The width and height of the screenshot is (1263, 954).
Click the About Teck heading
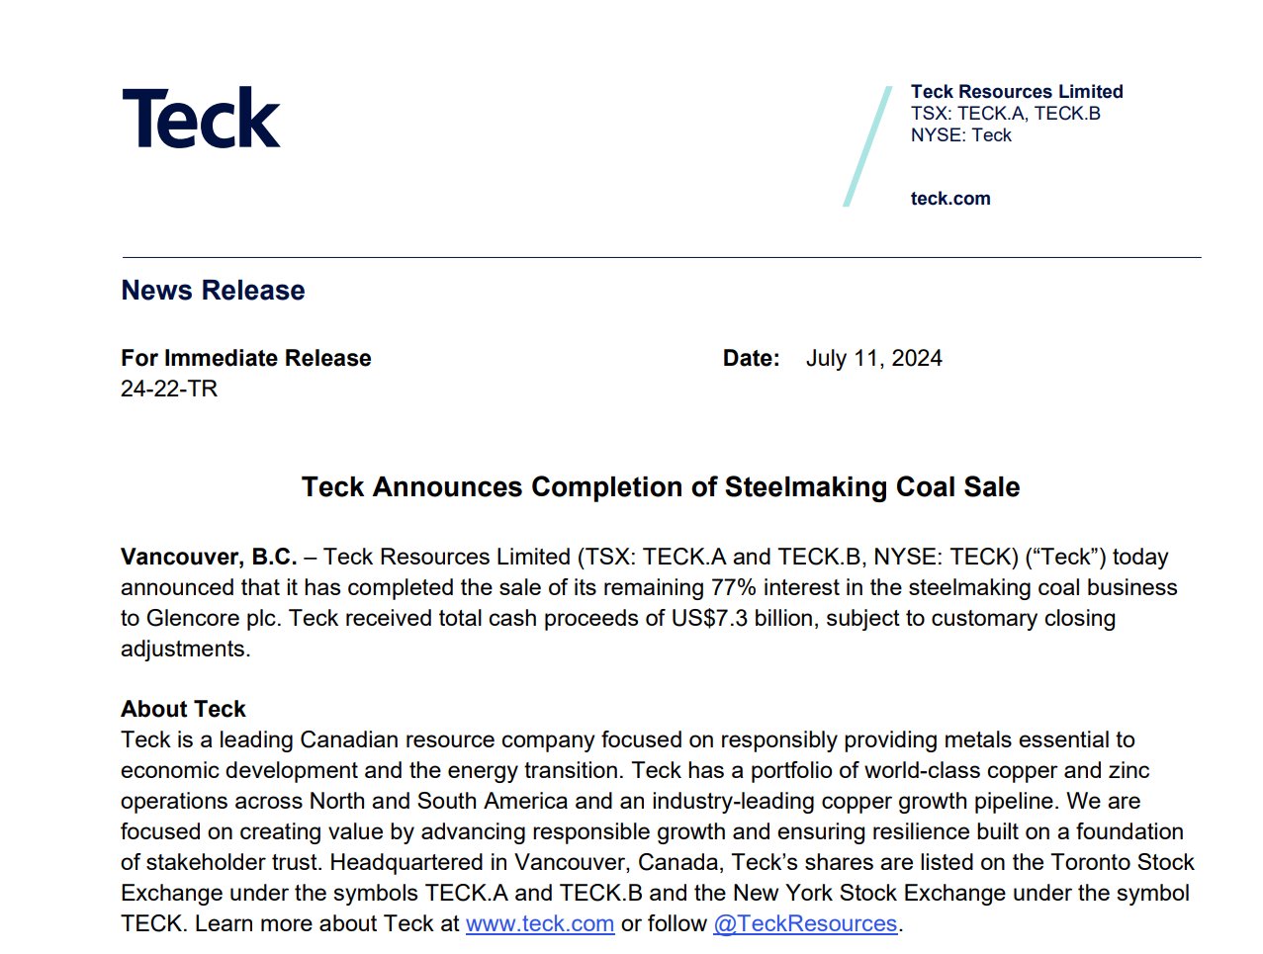[x=183, y=710]
